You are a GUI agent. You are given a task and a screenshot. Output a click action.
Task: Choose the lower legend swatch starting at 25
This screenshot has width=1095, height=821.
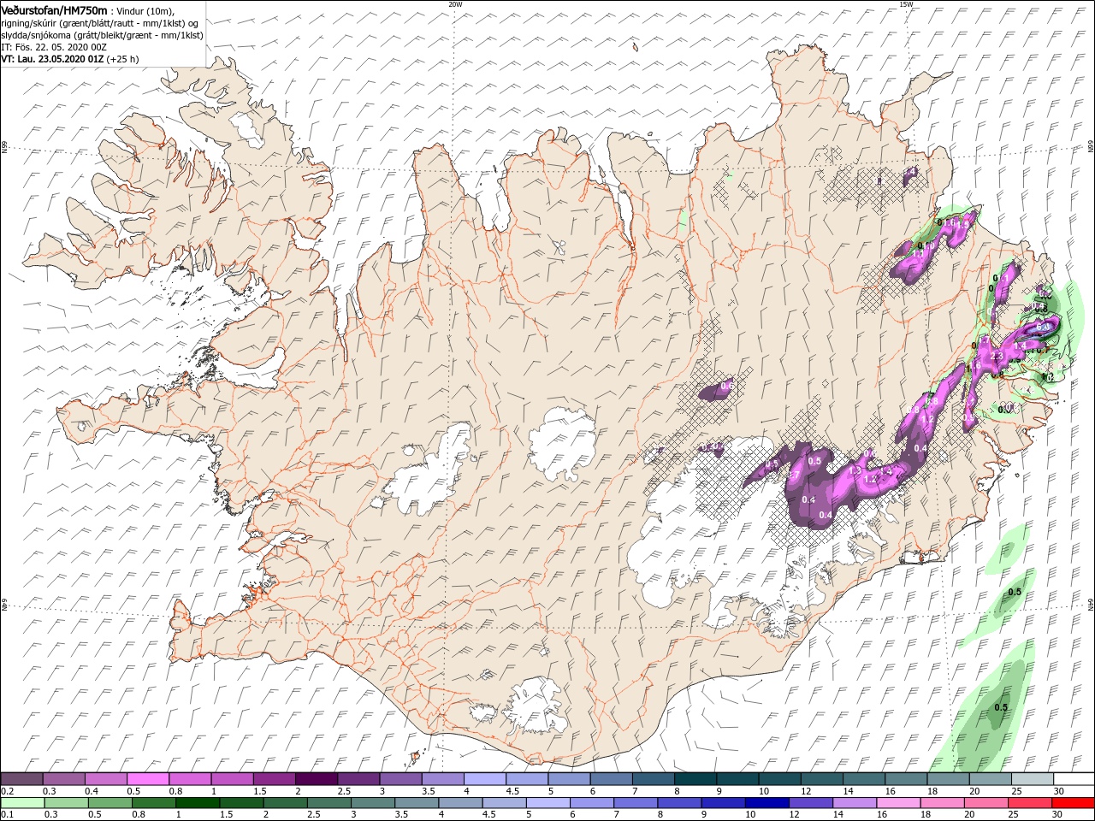[1028, 803]
